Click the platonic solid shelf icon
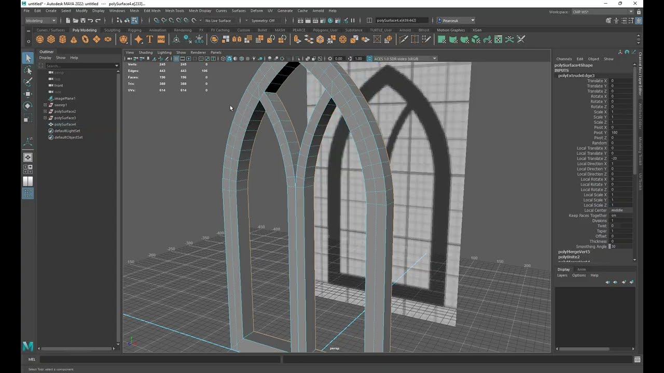 (123, 39)
